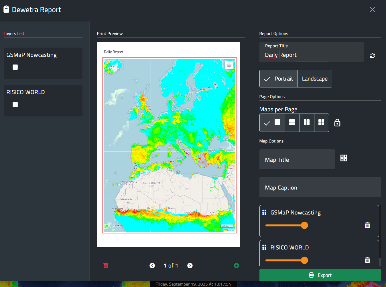
Task: Check the RISICO WORLD layer checkbox
Action: 15,104
